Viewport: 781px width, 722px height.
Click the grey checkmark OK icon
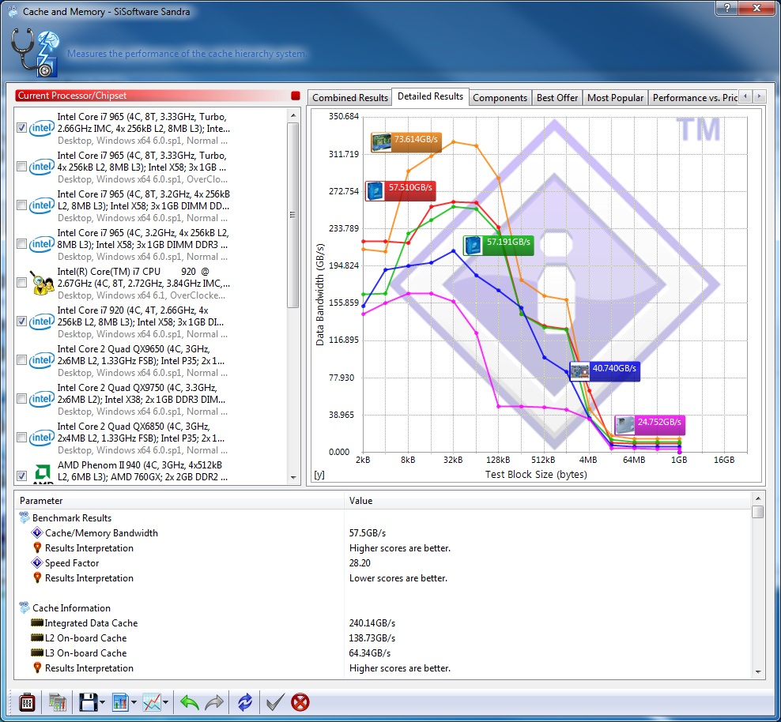click(x=275, y=702)
